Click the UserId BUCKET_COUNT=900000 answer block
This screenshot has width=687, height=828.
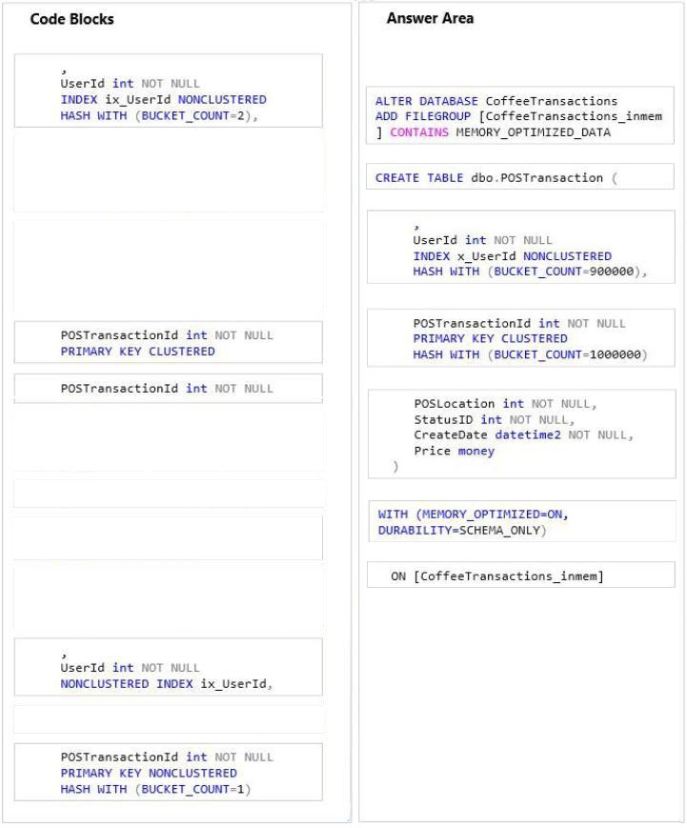[x=520, y=247]
